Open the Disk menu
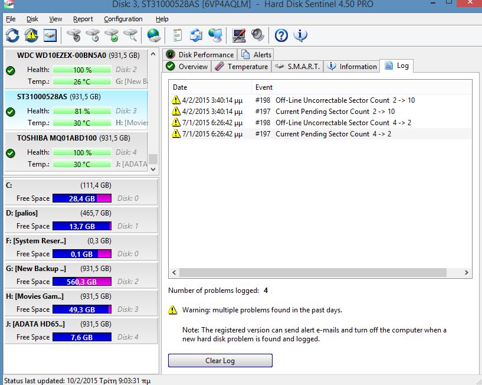Viewport: 482px width, 385px height. click(x=32, y=19)
